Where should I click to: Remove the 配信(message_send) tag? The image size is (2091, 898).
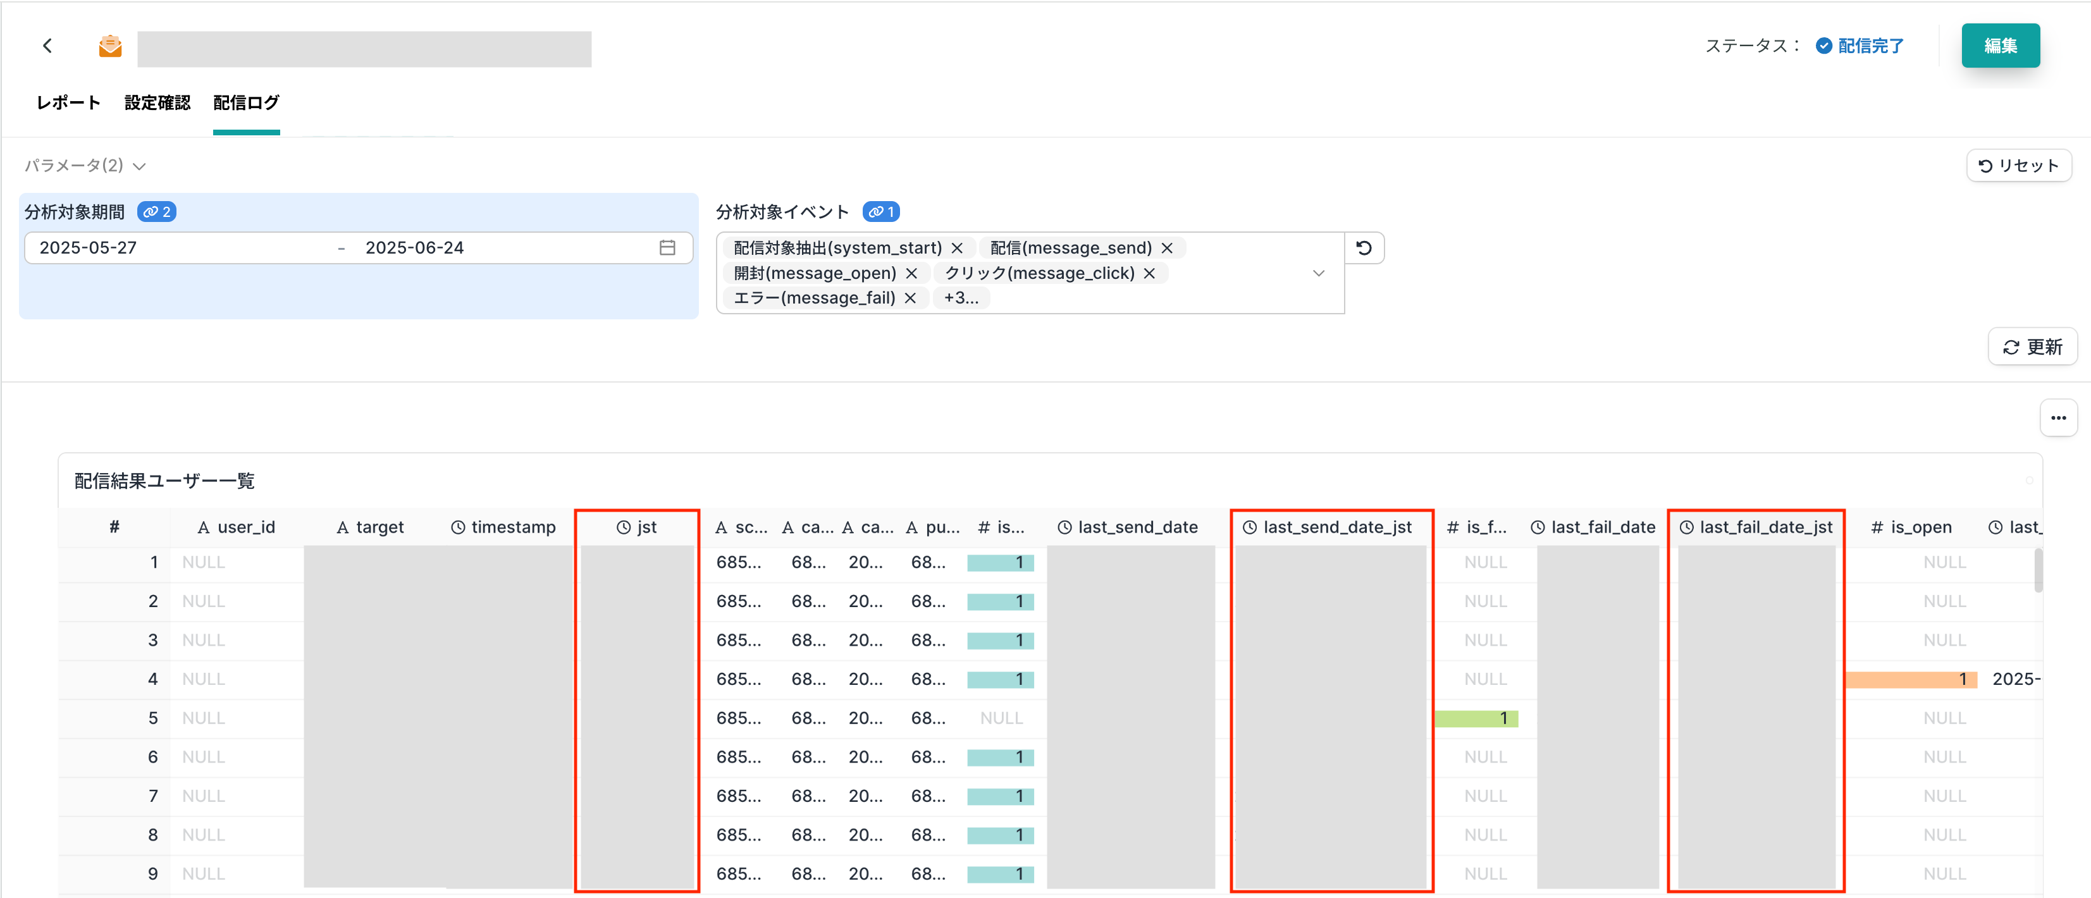click(x=1166, y=248)
